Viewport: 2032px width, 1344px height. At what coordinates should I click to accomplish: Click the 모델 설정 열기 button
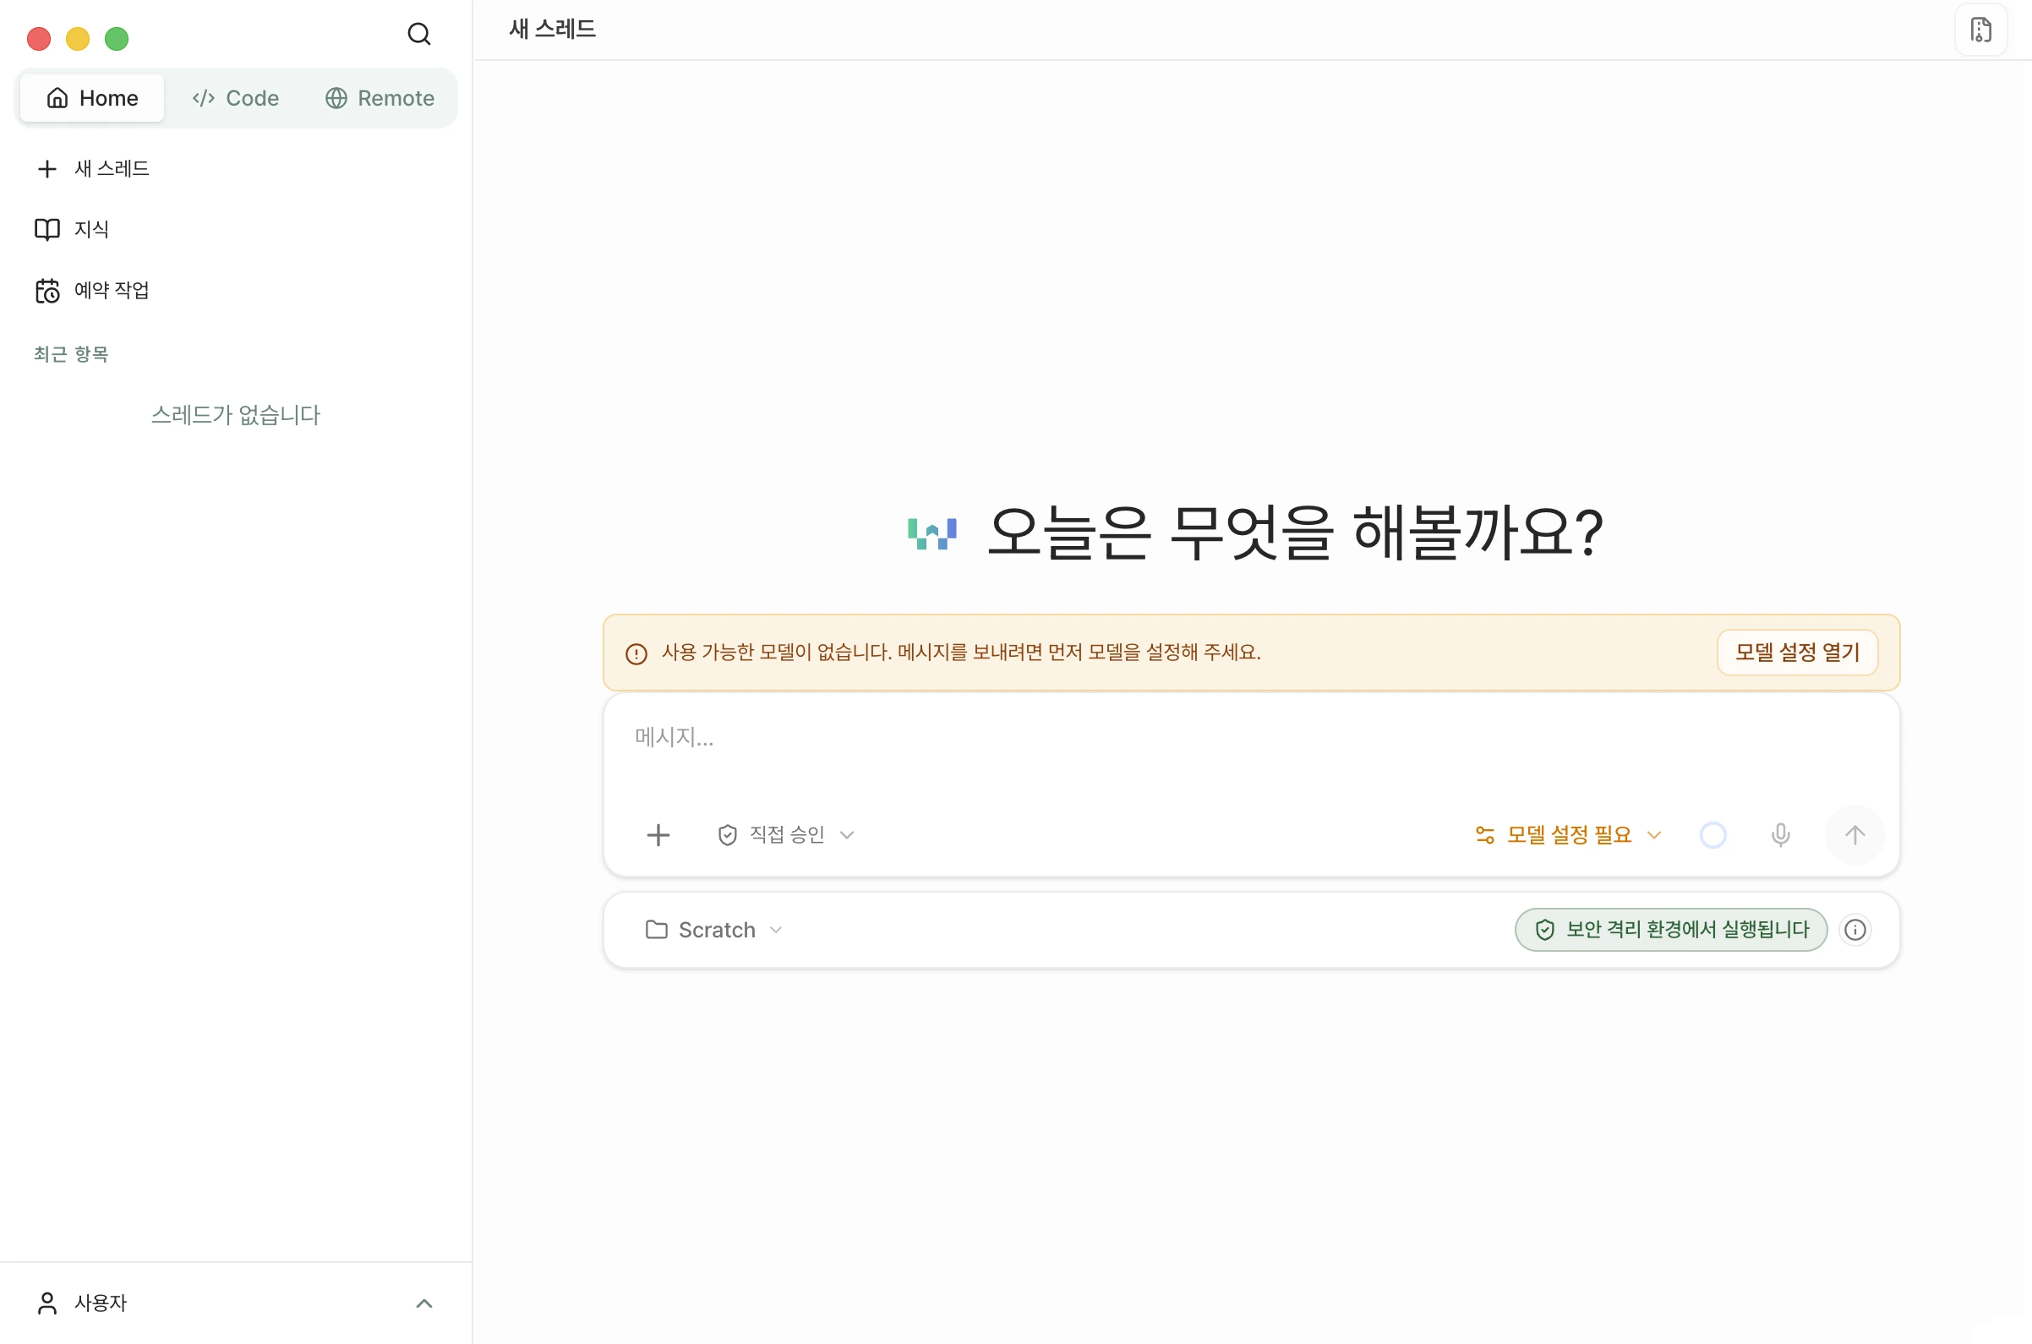click(1797, 653)
